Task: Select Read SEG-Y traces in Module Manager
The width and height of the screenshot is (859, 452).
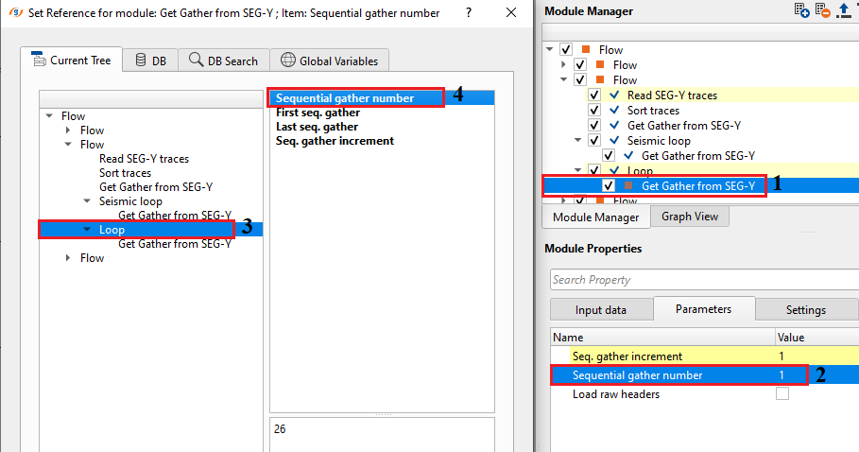Action: pyautogui.click(x=672, y=96)
